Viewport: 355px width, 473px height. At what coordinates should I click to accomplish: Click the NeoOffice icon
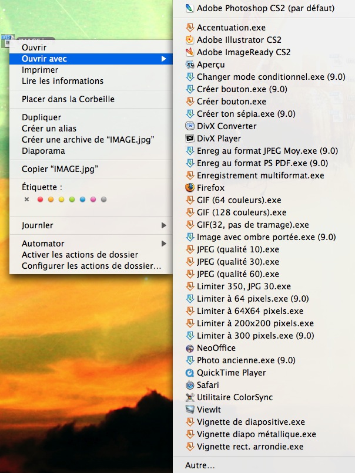[189, 348]
